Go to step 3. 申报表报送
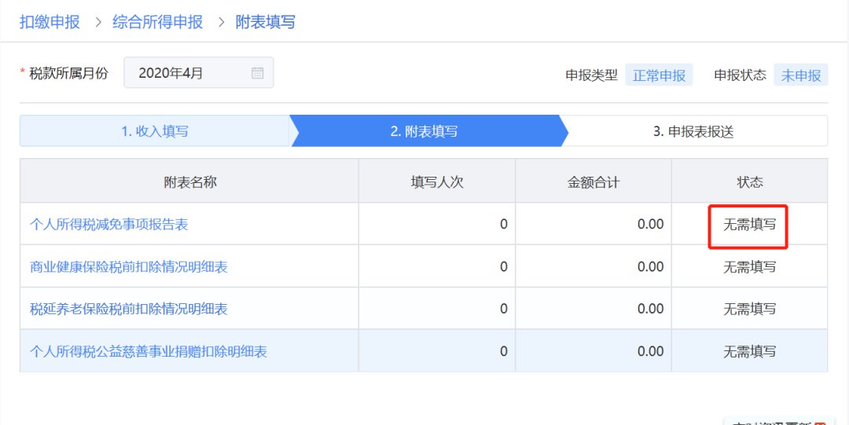 [693, 131]
